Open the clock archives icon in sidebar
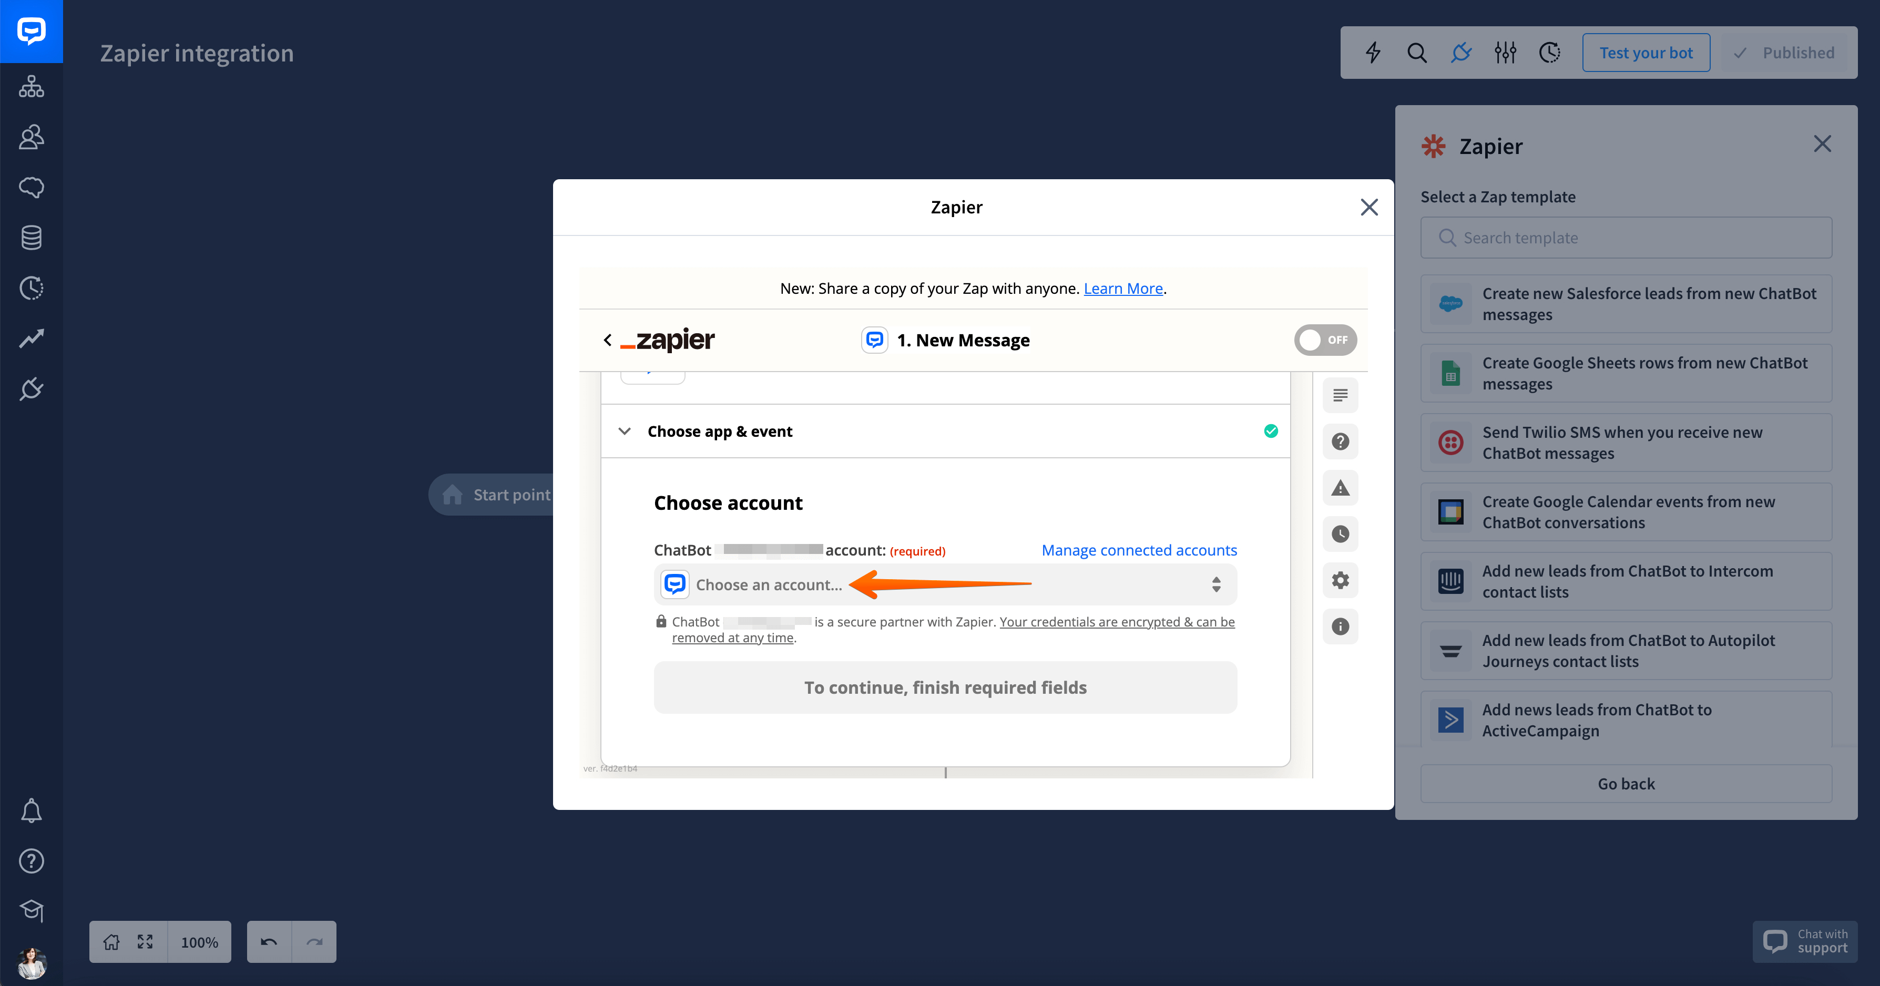Image resolution: width=1880 pixels, height=986 pixels. coord(32,287)
